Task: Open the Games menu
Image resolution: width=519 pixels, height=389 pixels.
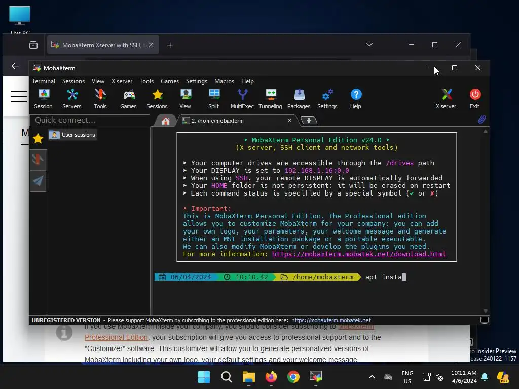Action: pyautogui.click(x=170, y=81)
